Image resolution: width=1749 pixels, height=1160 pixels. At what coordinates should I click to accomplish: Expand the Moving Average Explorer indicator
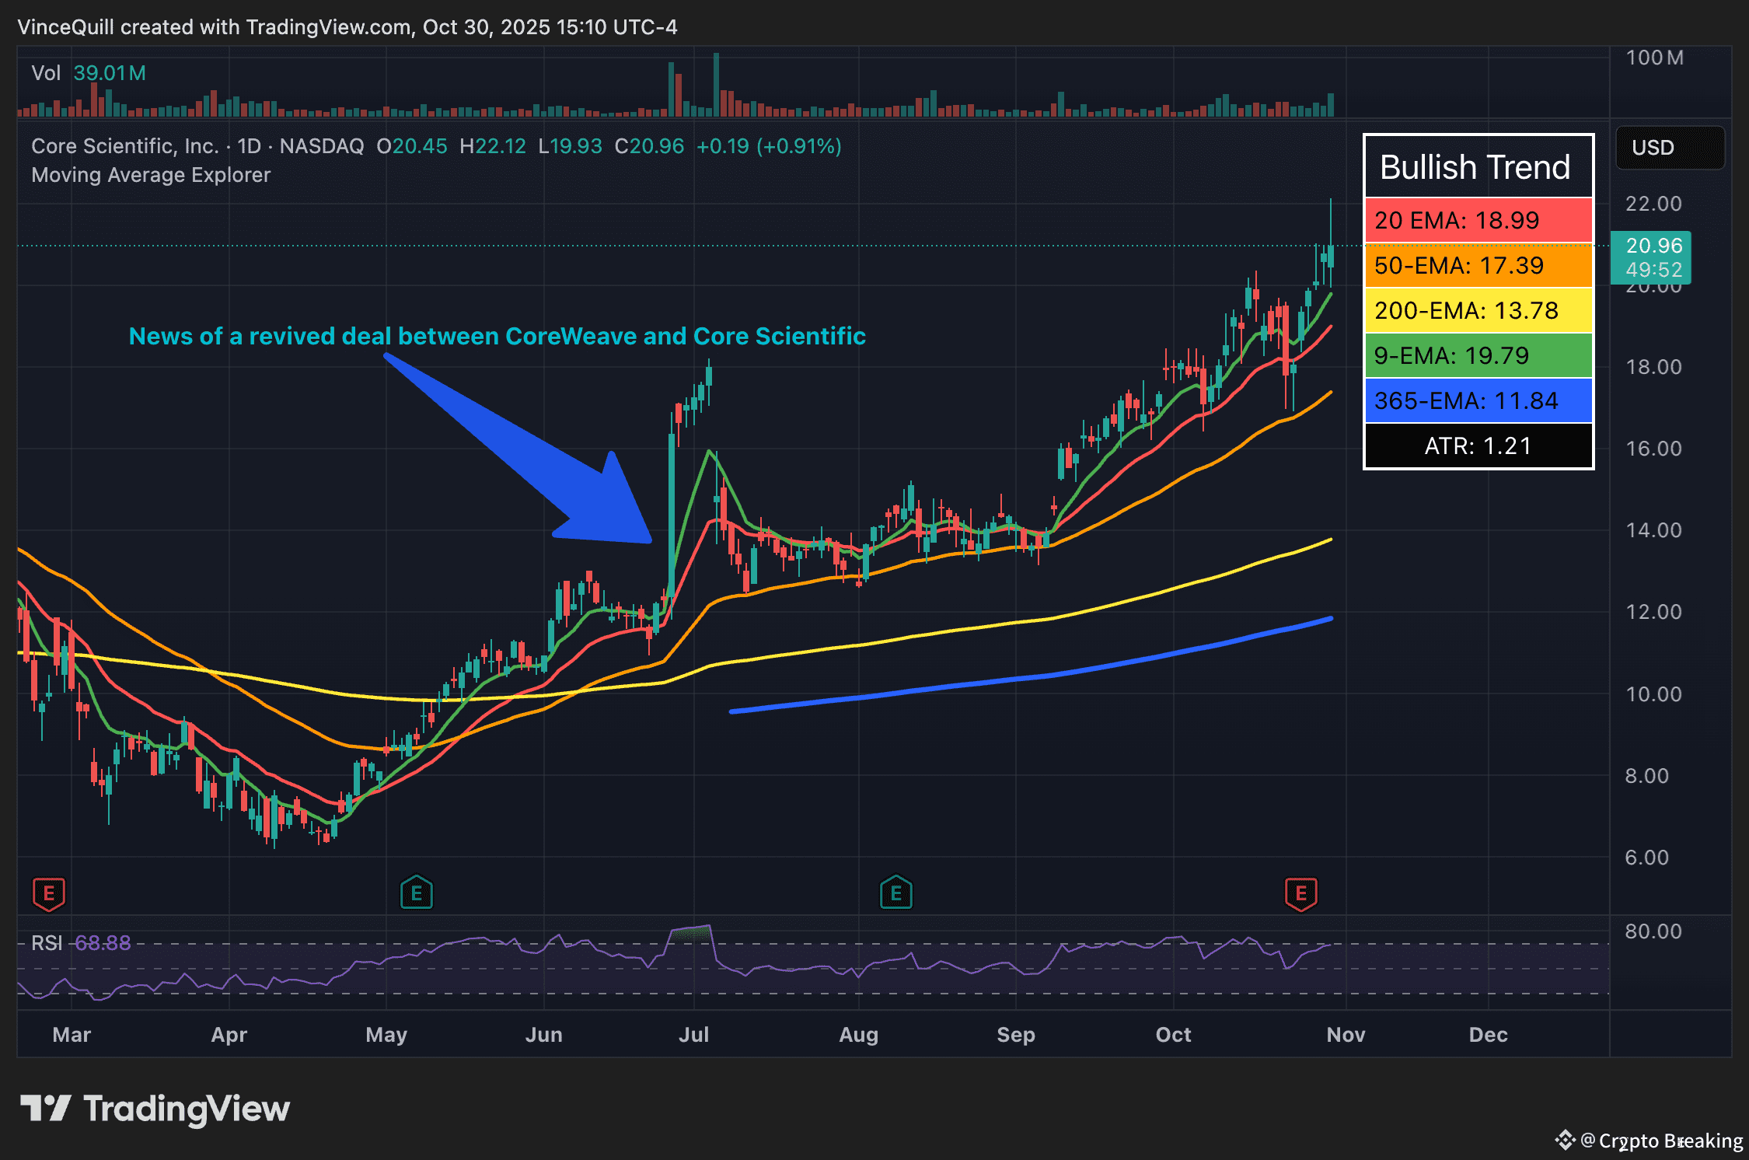150,174
